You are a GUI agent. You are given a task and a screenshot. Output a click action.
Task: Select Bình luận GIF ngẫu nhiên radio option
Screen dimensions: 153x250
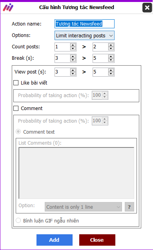tap(18, 221)
